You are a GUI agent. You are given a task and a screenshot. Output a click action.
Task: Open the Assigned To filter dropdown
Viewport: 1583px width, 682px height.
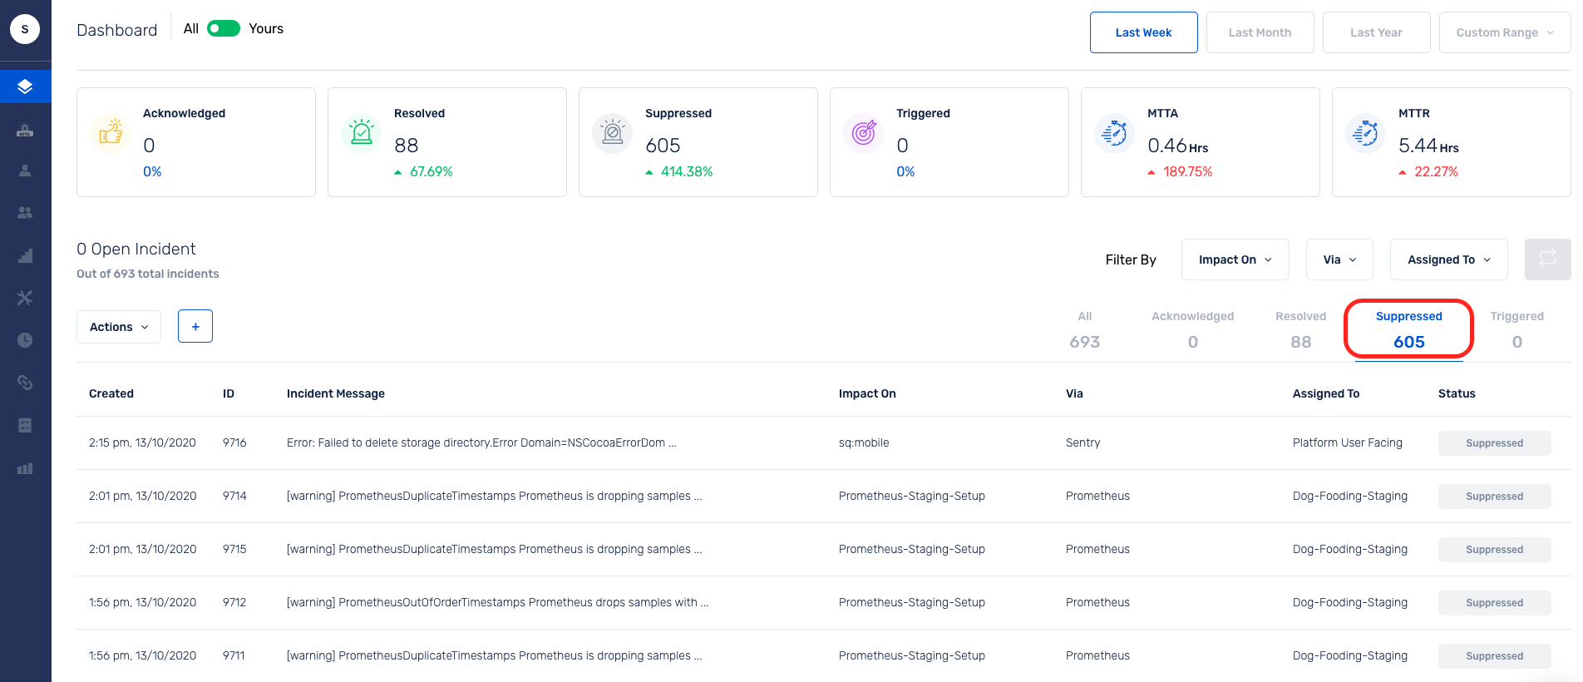1449,259
